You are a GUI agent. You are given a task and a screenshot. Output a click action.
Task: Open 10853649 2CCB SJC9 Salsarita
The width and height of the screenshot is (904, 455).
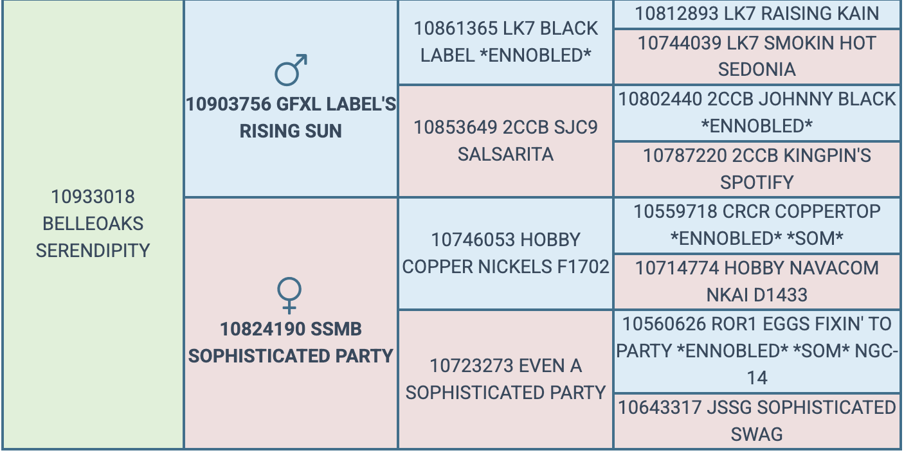[x=505, y=141]
